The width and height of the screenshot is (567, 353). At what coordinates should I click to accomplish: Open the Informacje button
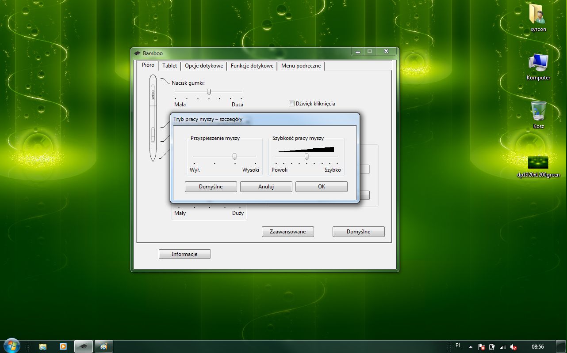pos(185,254)
